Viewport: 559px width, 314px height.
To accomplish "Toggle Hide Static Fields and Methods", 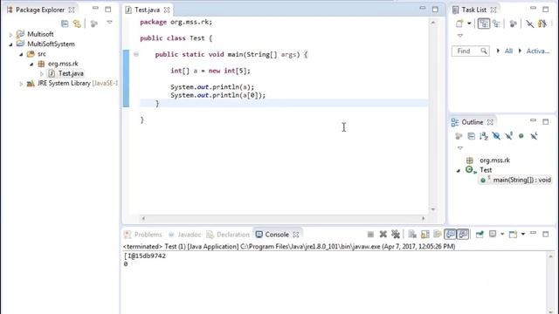I will pos(508,136).
